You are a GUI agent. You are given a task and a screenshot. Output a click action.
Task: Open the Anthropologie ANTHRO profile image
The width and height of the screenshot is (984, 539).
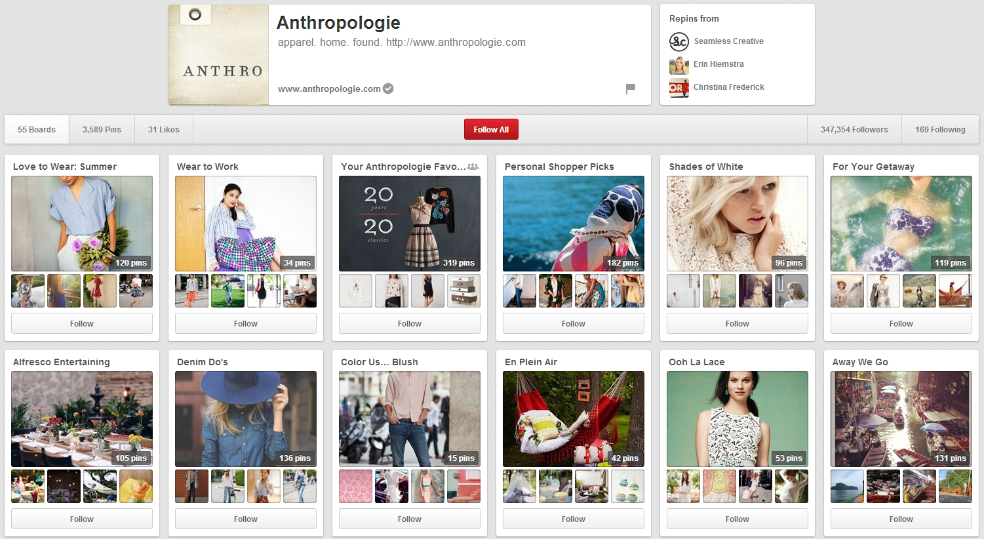(x=218, y=54)
